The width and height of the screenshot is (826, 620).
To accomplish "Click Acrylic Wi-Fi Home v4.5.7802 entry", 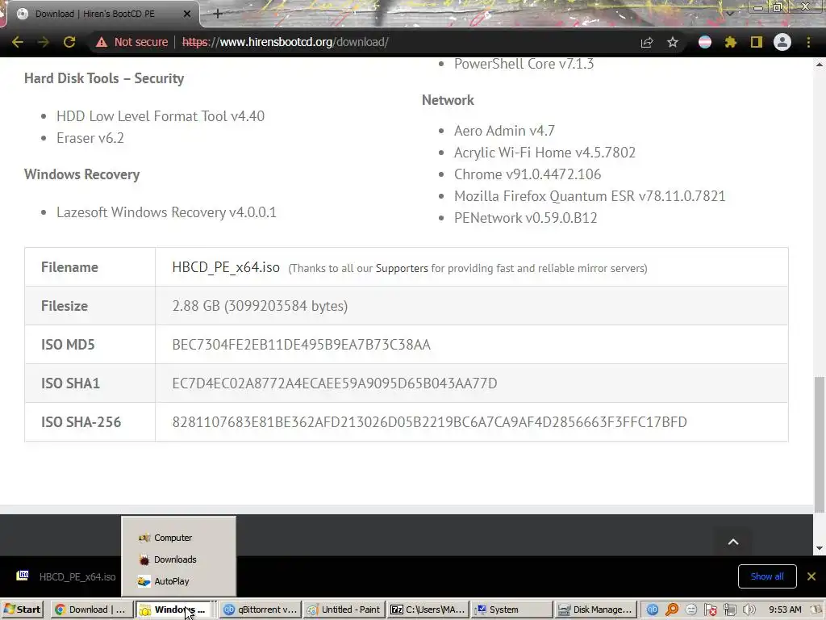I will click(544, 153).
